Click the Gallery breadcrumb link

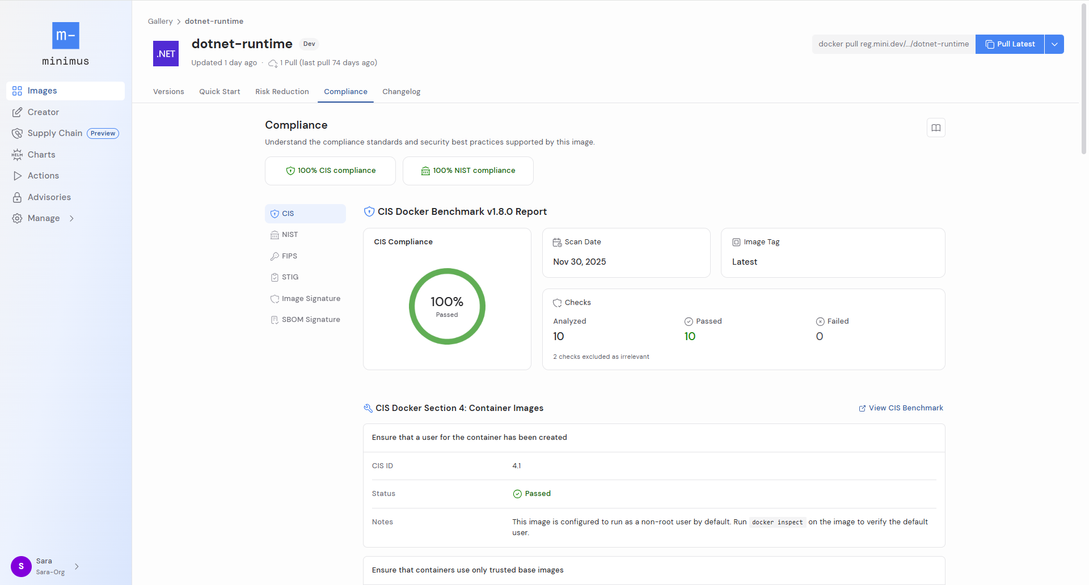coord(160,21)
